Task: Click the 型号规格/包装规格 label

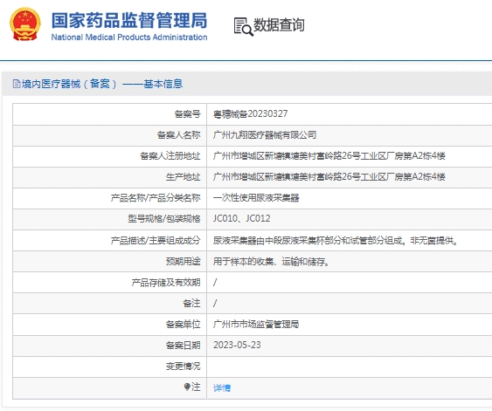Action: 163,218
